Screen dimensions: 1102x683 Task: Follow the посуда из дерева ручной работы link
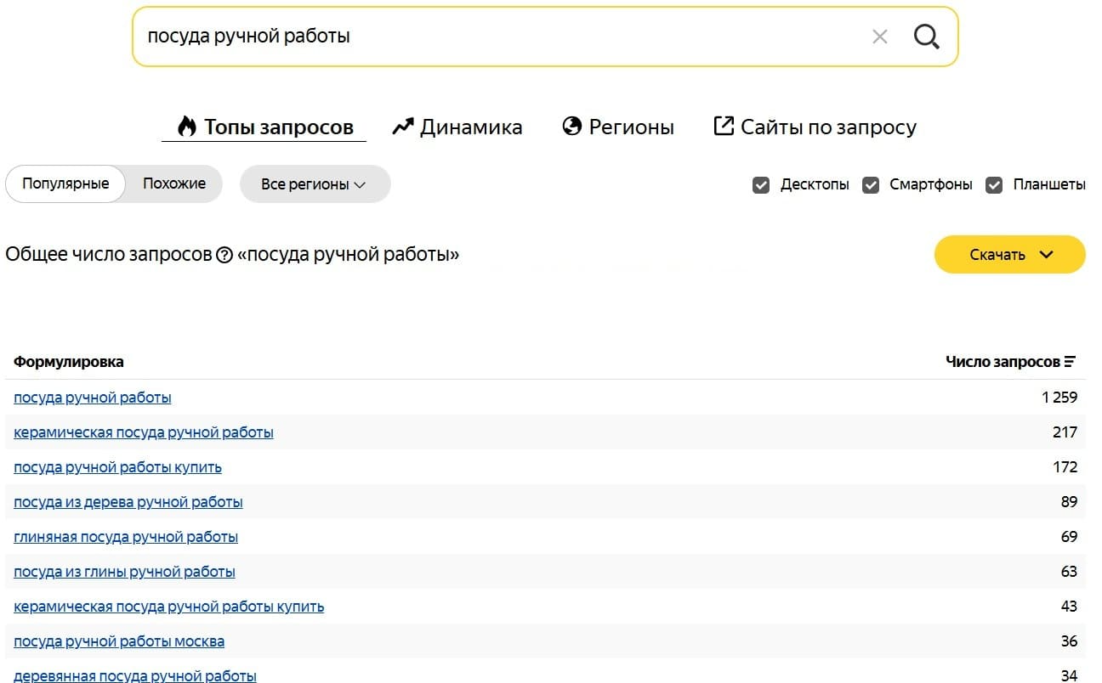click(x=128, y=502)
